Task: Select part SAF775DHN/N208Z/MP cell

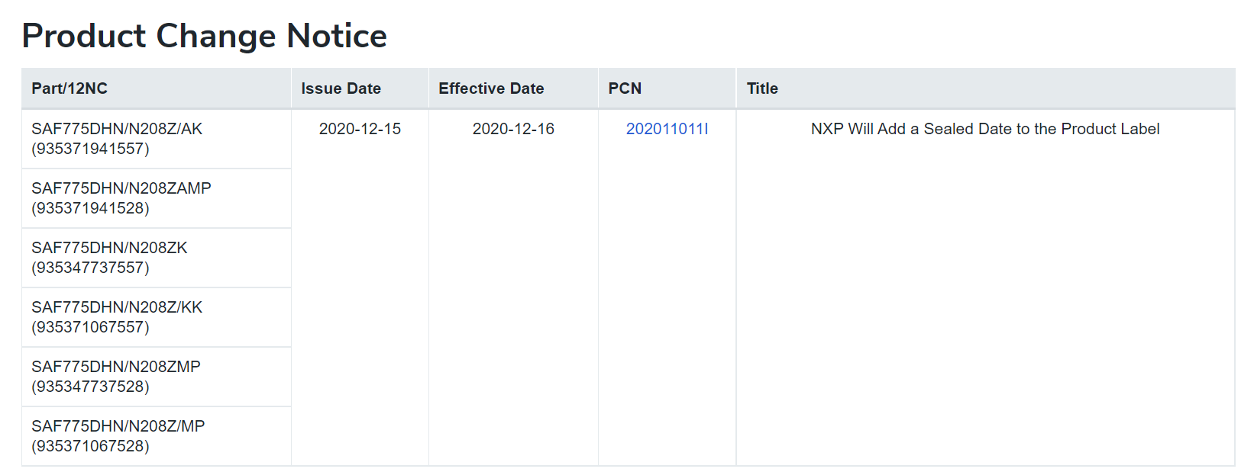Action: tap(157, 436)
